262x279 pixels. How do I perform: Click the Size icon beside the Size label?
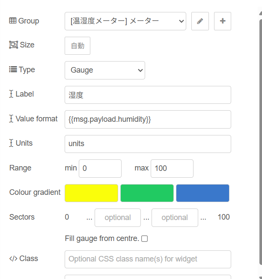(14, 45)
